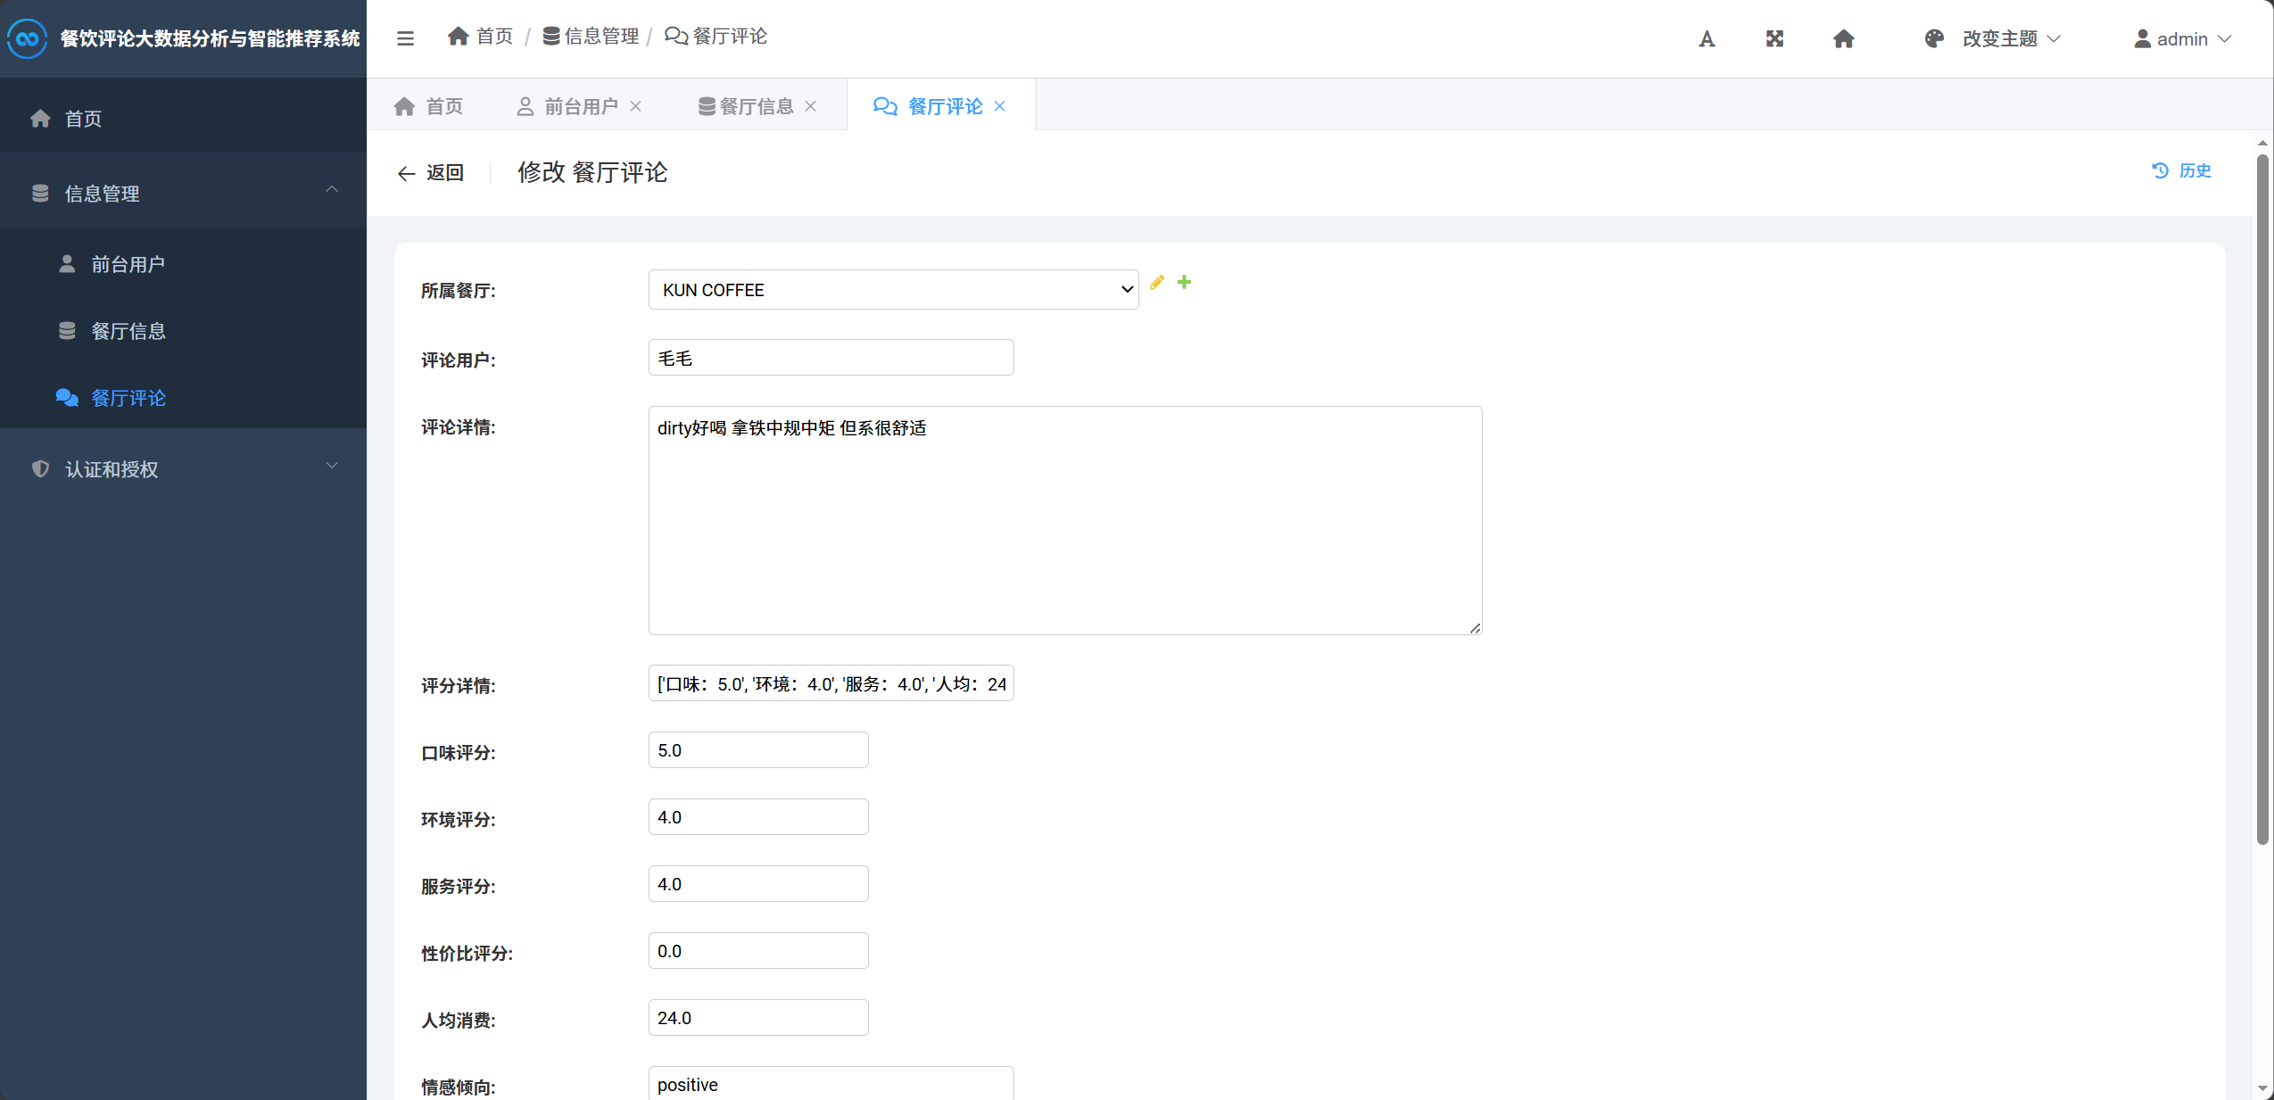Collapse the 信息管理 sidebar section

[183, 193]
